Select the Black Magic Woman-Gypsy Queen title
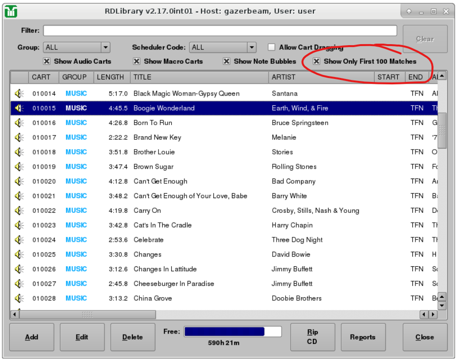The height and width of the screenshot is (361, 459). pyautogui.click(x=186, y=93)
